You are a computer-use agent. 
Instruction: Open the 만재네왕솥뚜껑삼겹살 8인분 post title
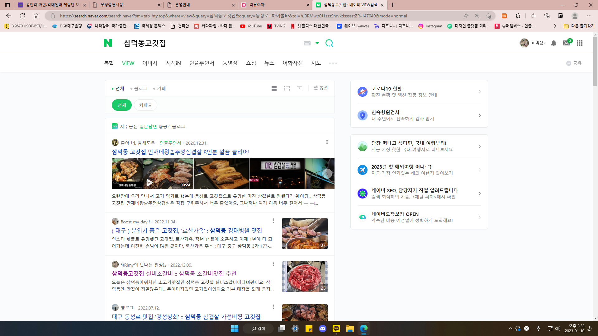pyautogui.click(x=181, y=152)
